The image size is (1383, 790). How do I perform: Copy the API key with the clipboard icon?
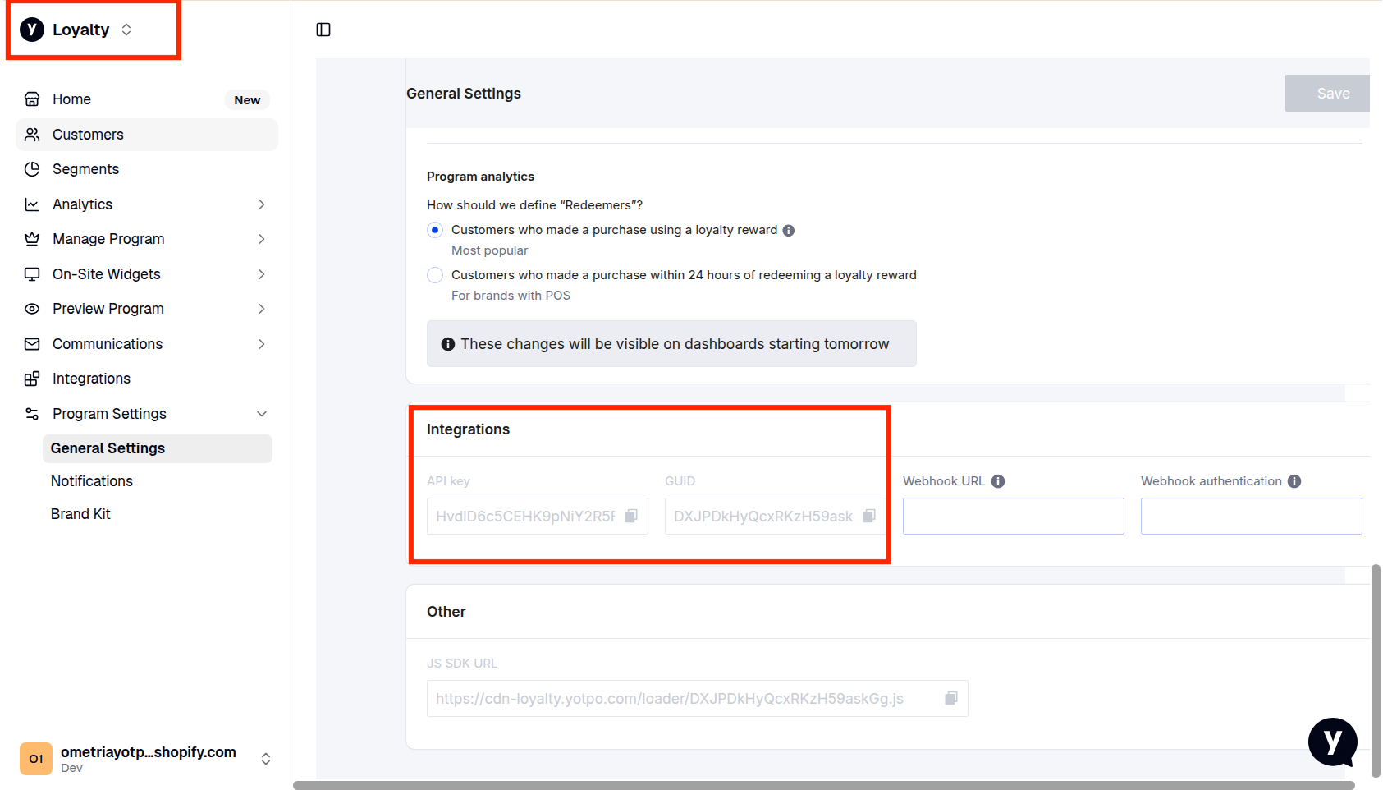click(631, 516)
